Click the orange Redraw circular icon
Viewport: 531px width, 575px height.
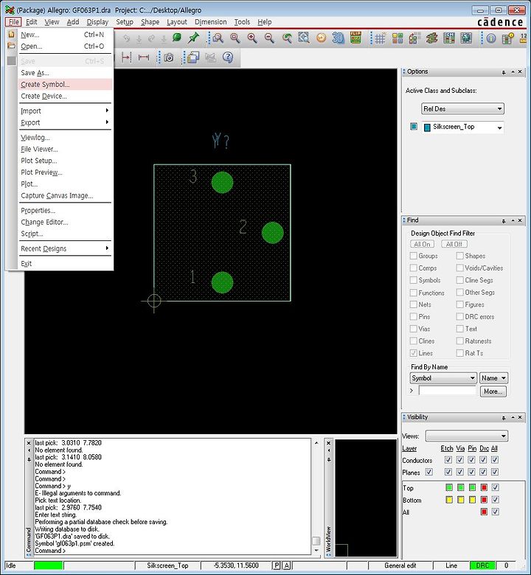(x=321, y=38)
